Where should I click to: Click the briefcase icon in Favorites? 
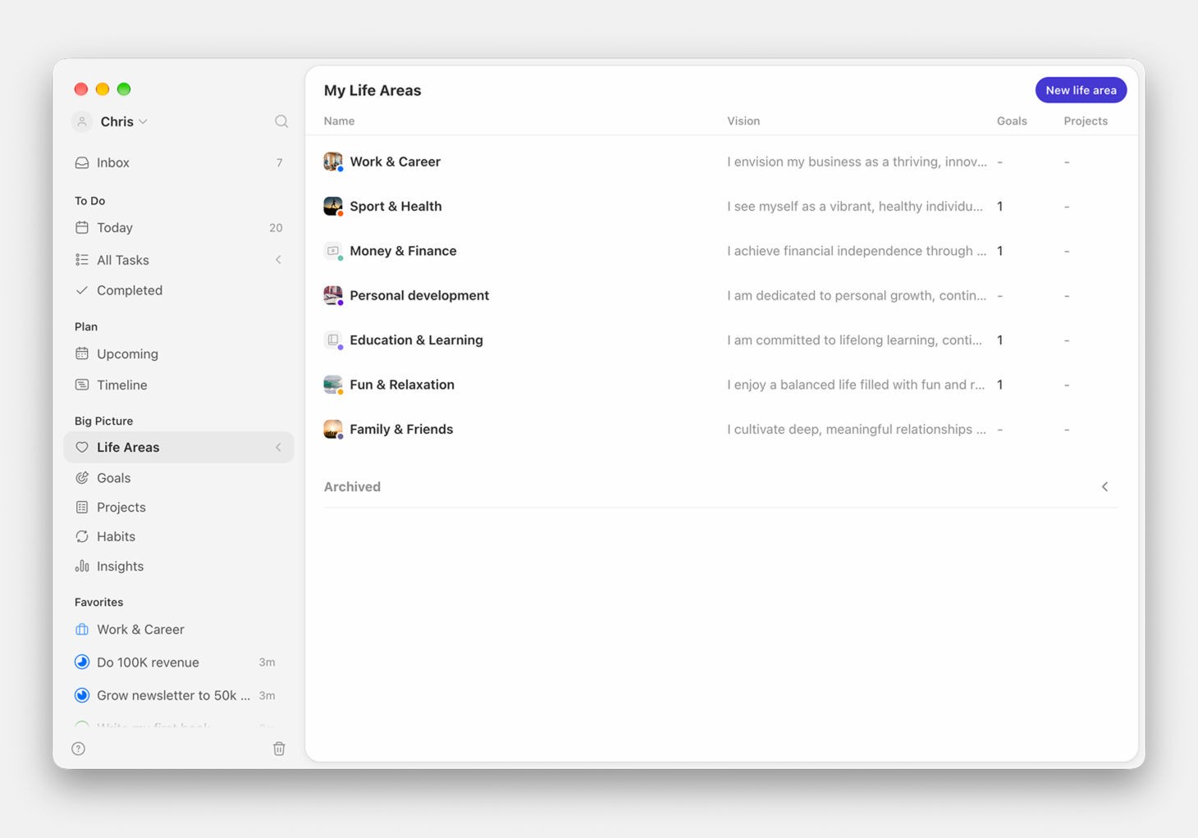82,630
